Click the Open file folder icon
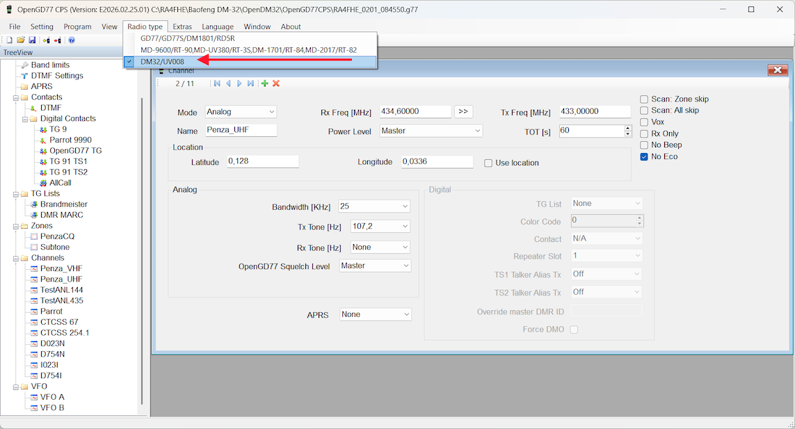Screen dimensions: 795x429 click(x=21, y=40)
